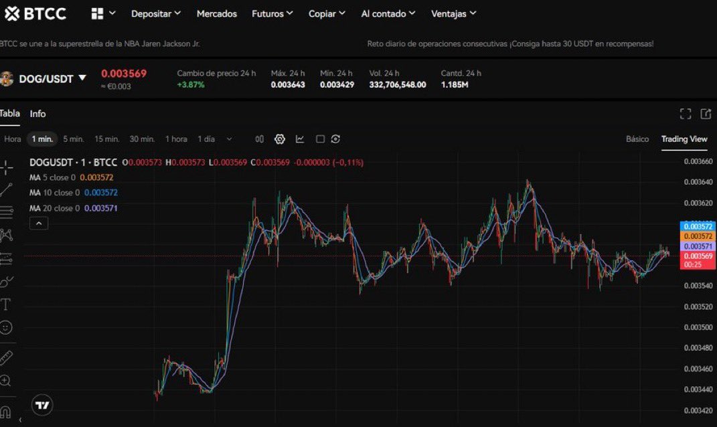717x427 pixels.
Task: Click the MA 20 close indicator legend
Action: pos(74,208)
